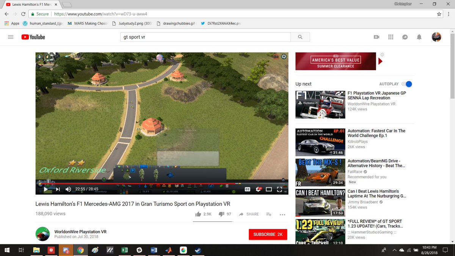Open File Explorer from taskbar
Viewport: 455px width, 256px height.
36,250
